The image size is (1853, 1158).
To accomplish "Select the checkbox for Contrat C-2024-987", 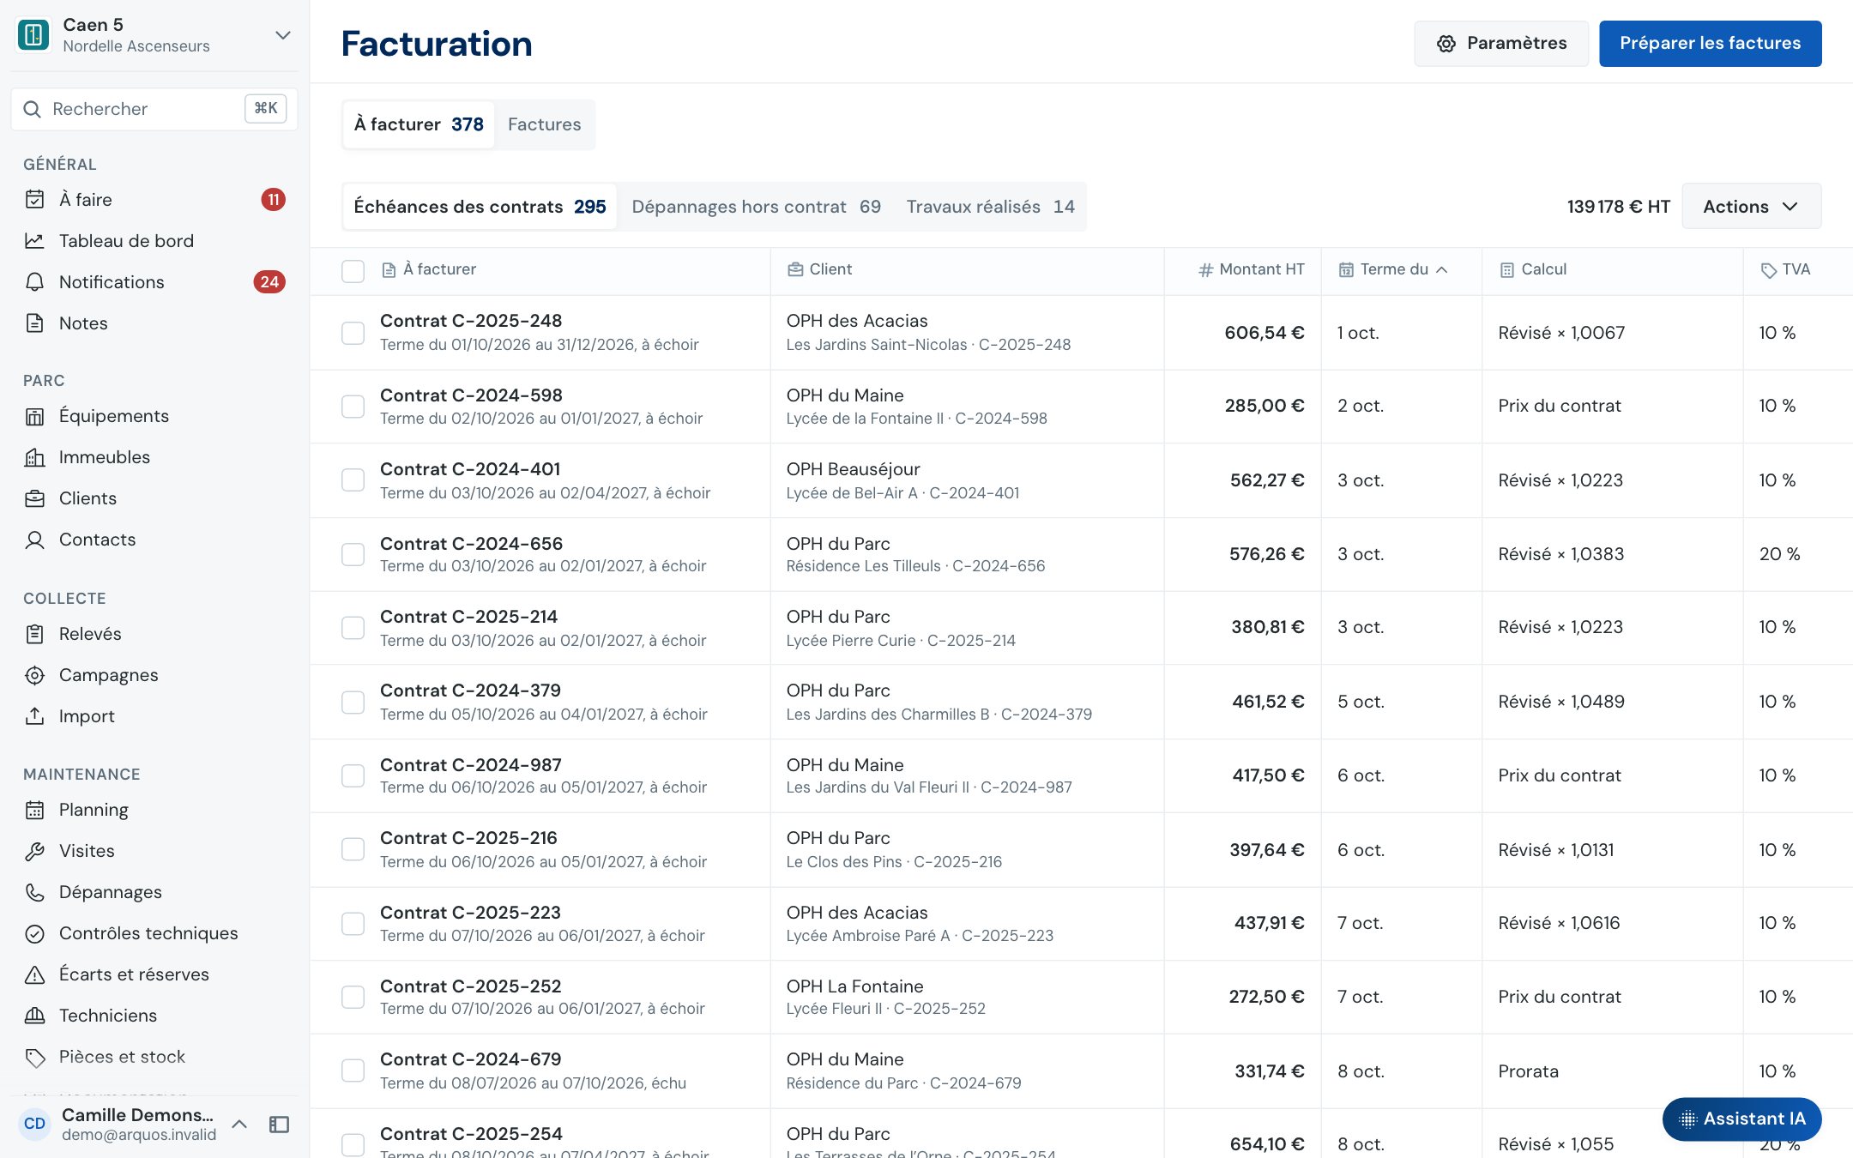I will point(353,775).
